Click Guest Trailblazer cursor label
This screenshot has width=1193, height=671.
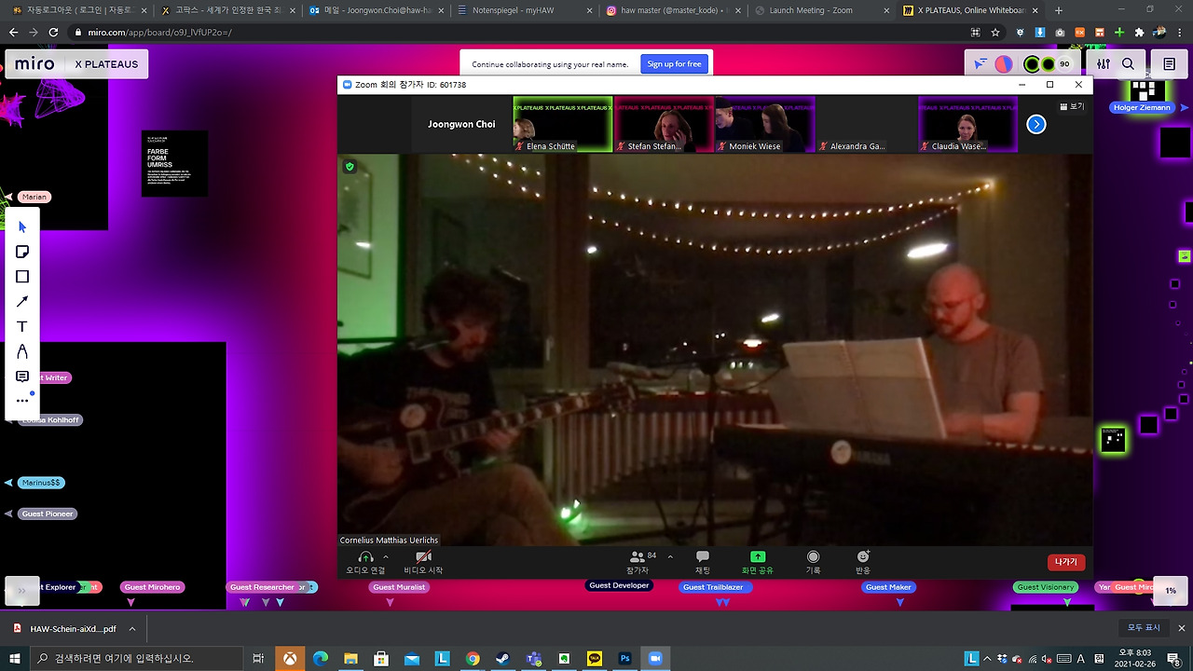(x=713, y=587)
